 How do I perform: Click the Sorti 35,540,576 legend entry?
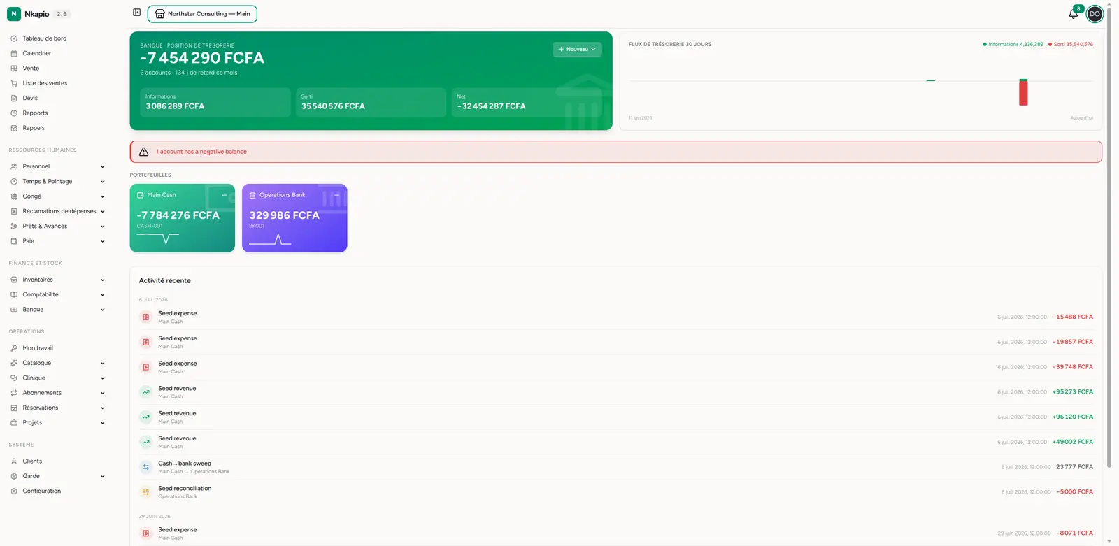click(1071, 44)
